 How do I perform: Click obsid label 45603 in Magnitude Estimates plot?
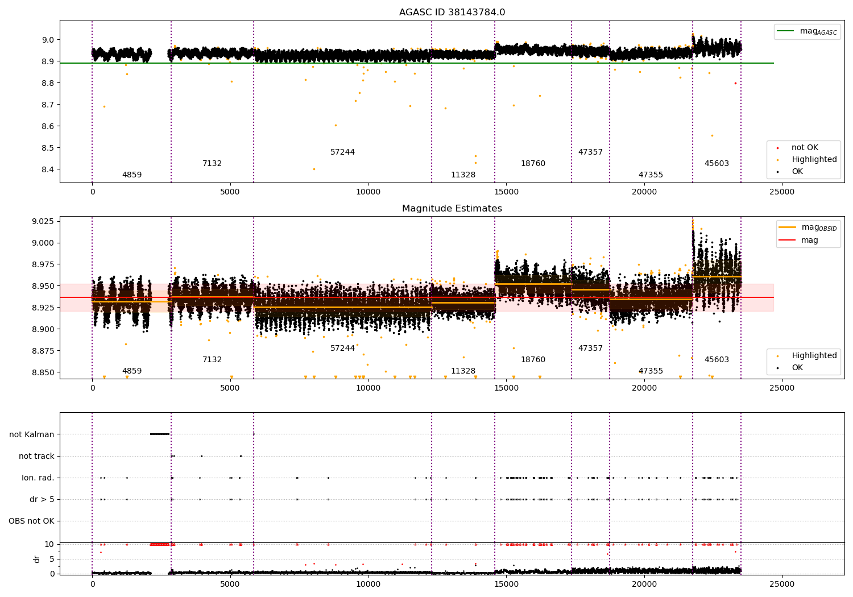(717, 360)
